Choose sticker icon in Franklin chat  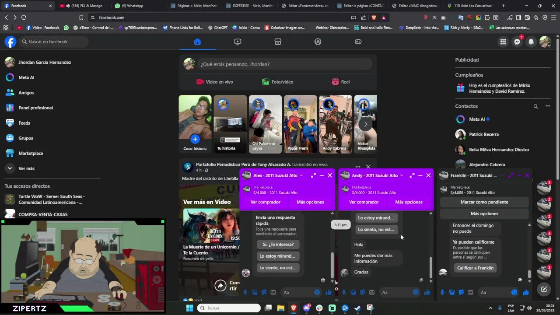[461, 292]
